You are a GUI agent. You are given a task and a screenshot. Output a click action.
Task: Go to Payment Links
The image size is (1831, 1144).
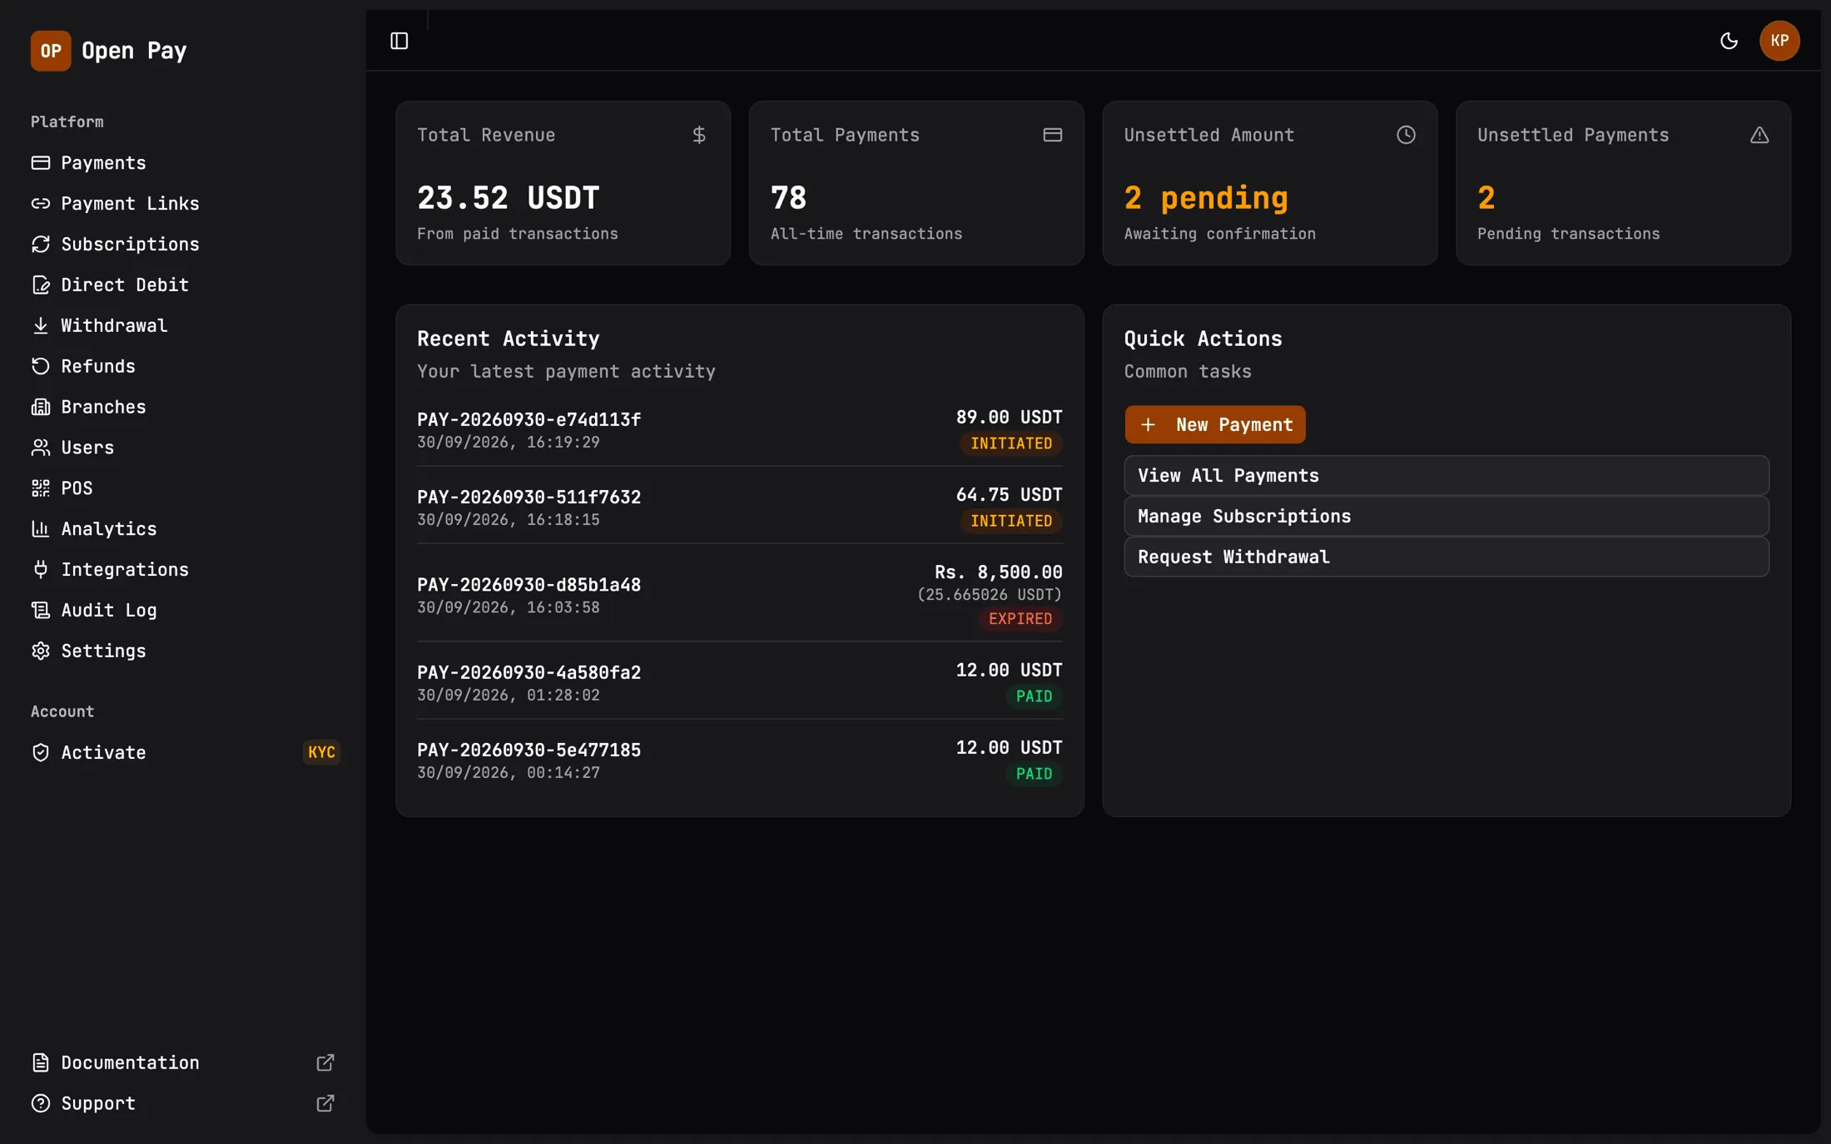pos(183,204)
